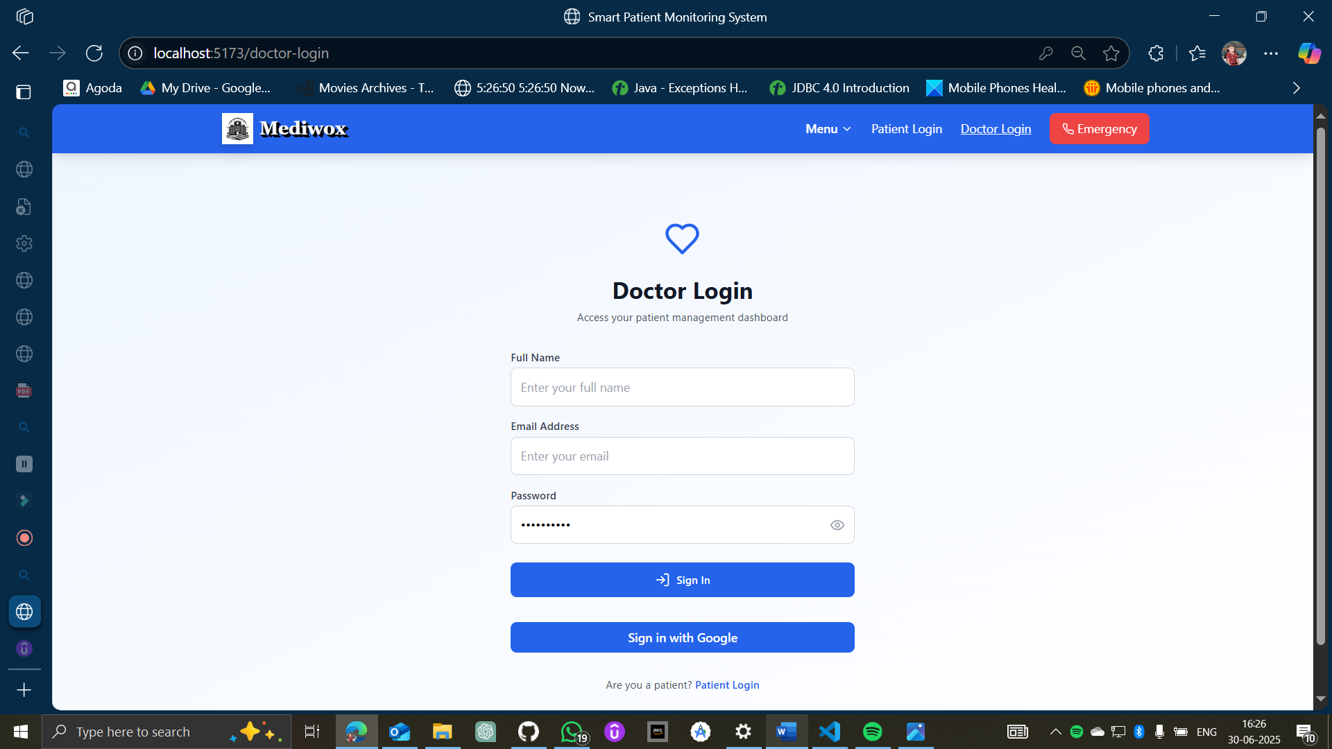The image size is (1332, 749).
Task: Click the blue heart icon
Action: 682,239
